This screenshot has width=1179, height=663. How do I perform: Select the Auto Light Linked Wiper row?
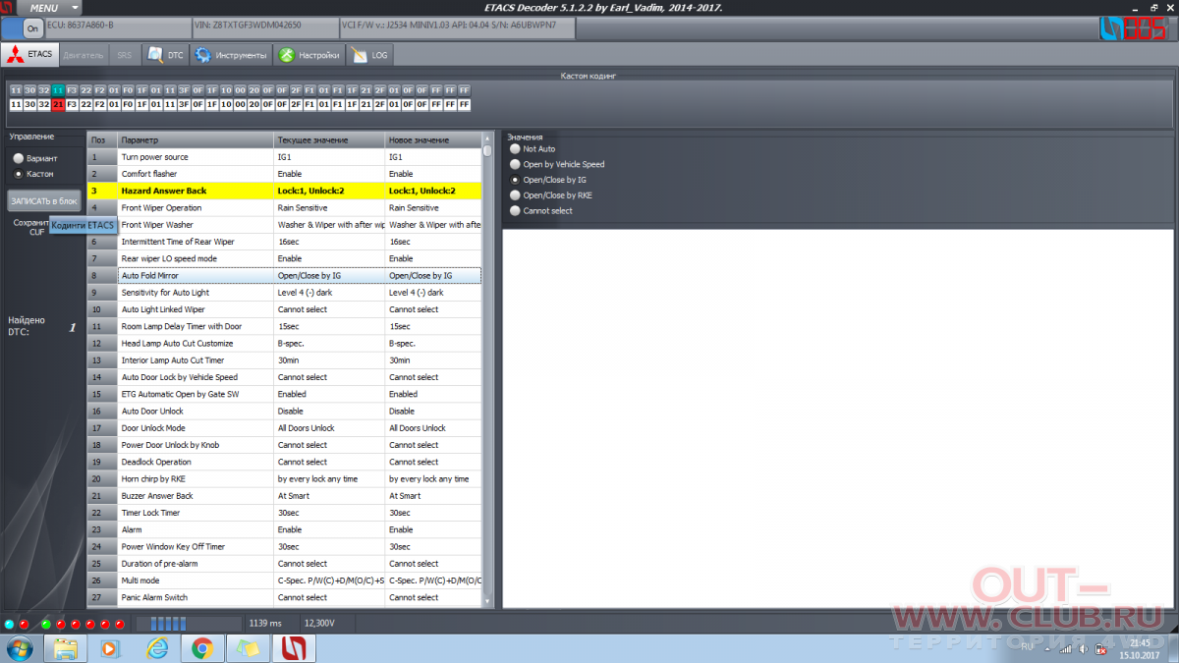coord(285,309)
